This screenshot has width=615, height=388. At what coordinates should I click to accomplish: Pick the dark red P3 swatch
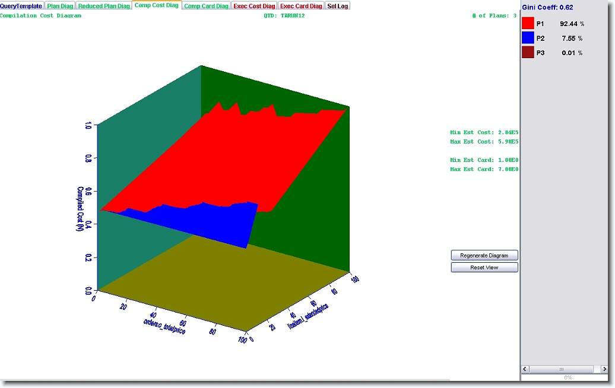click(528, 53)
